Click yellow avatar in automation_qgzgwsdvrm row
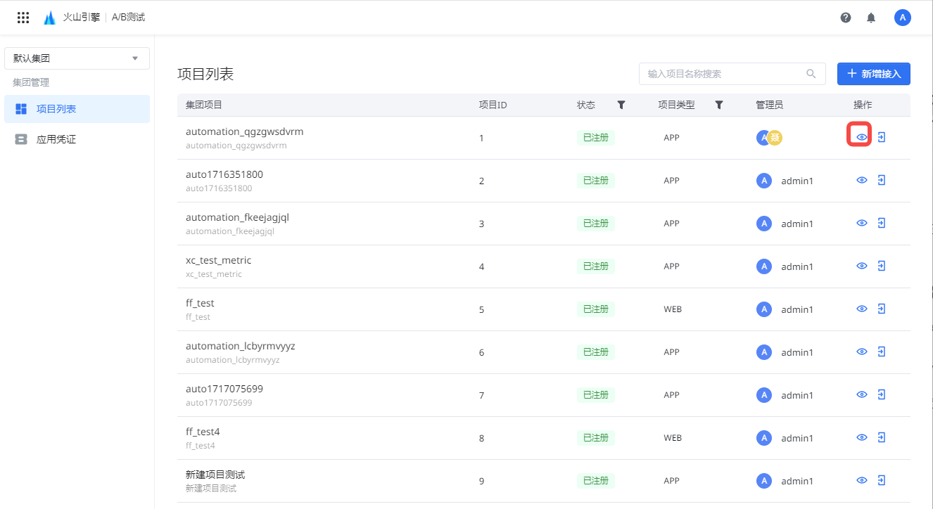933x509 pixels. coord(775,138)
